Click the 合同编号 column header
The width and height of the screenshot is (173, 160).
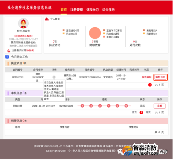click(18, 70)
